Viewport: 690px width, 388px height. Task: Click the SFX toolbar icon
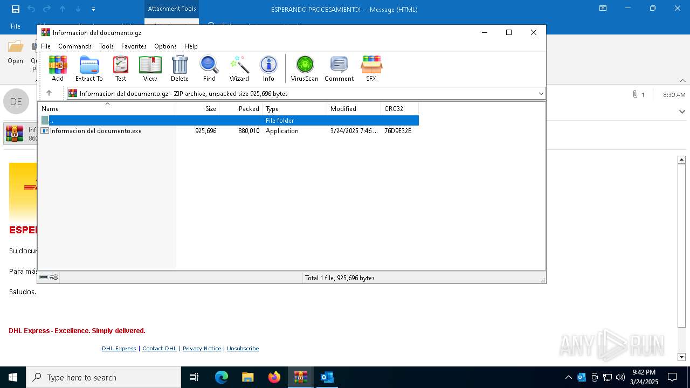[371, 68]
